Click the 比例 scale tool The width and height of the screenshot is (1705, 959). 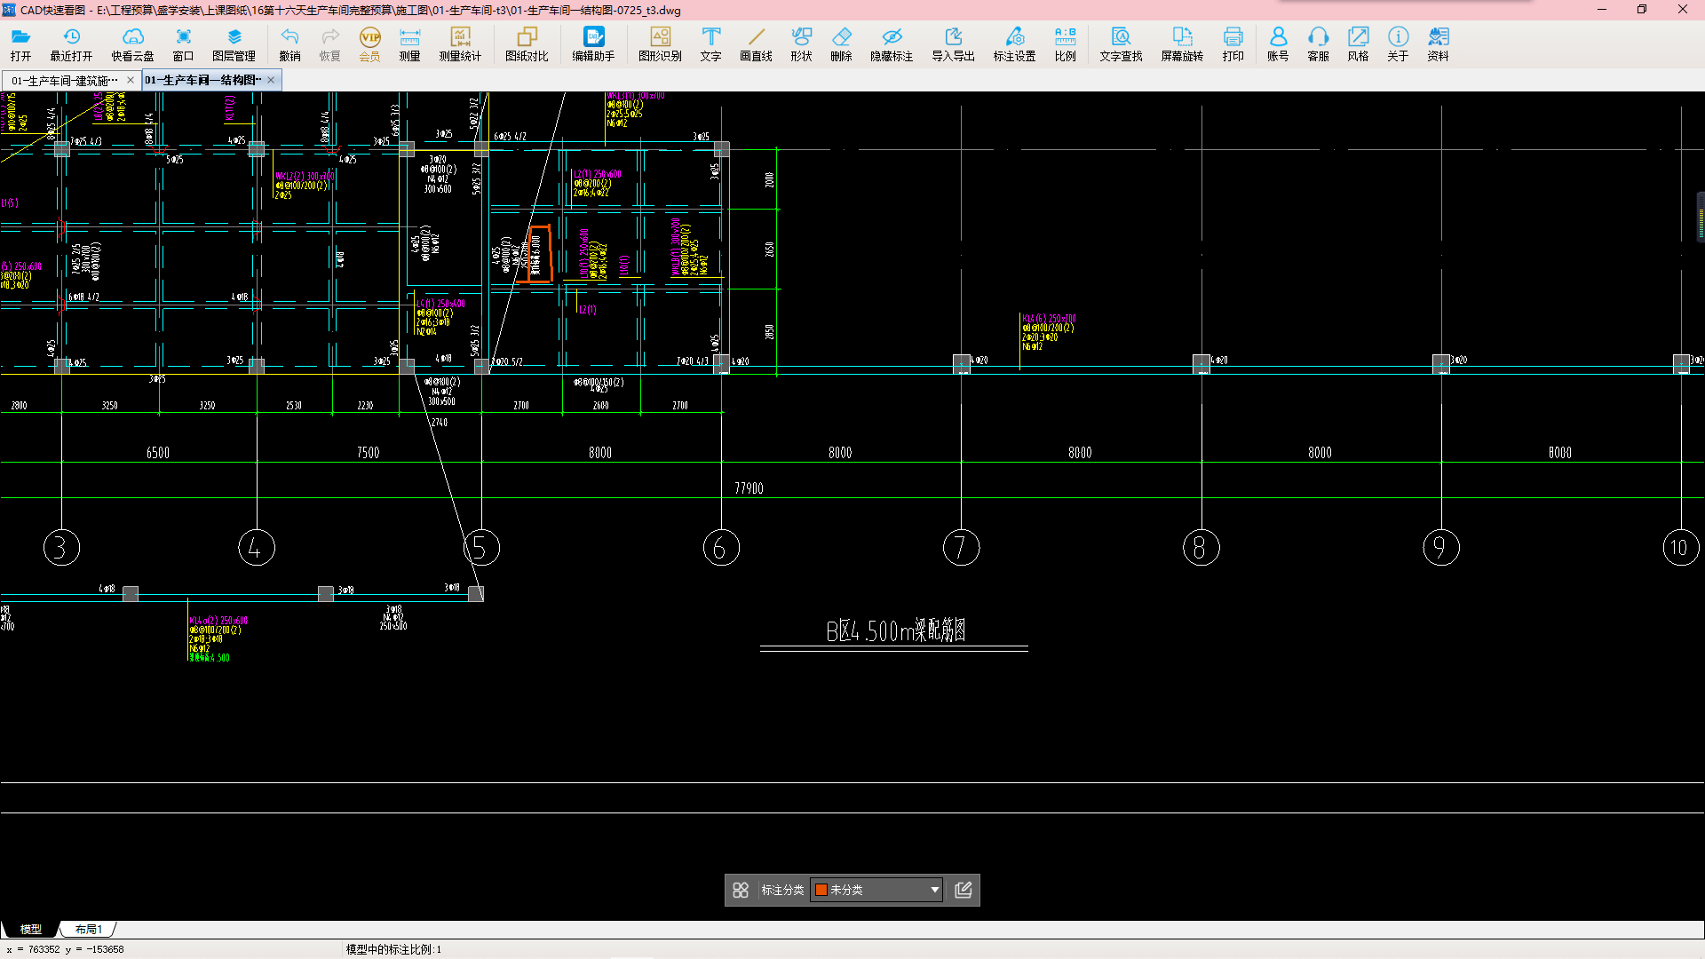(1065, 44)
